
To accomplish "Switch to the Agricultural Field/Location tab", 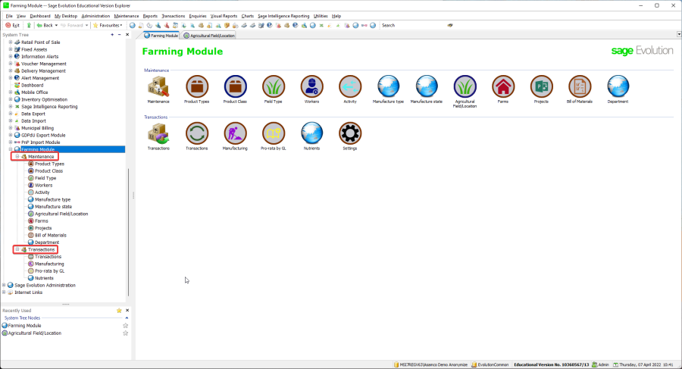I will [x=209, y=35].
